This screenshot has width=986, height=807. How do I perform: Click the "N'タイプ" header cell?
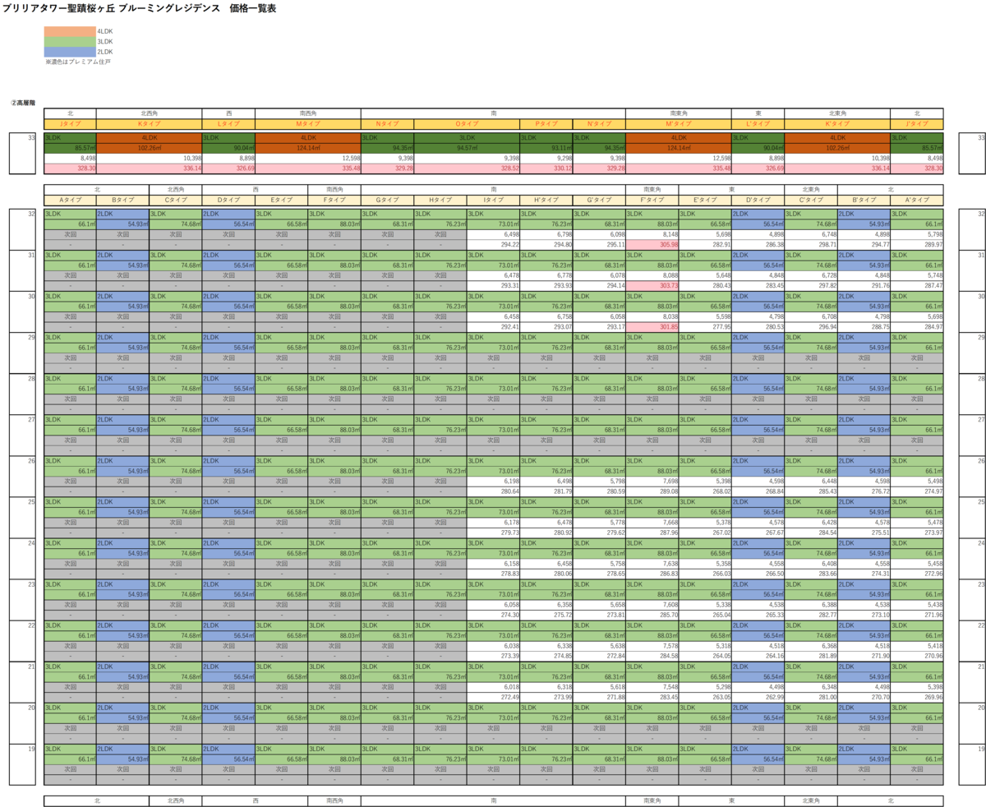click(599, 123)
